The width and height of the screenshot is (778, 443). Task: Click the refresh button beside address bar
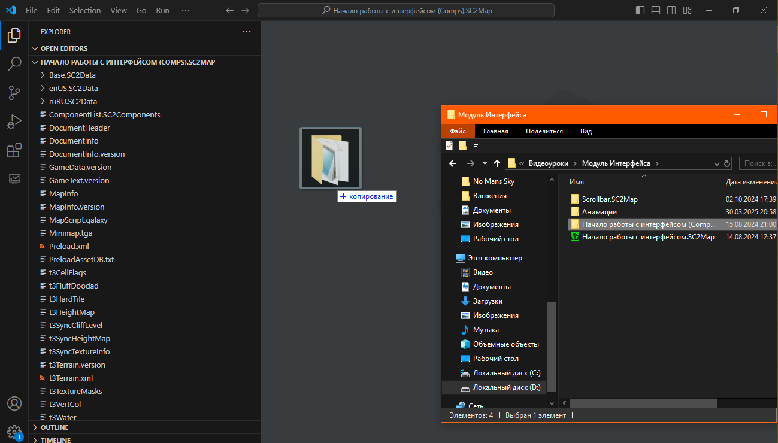click(x=727, y=163)
